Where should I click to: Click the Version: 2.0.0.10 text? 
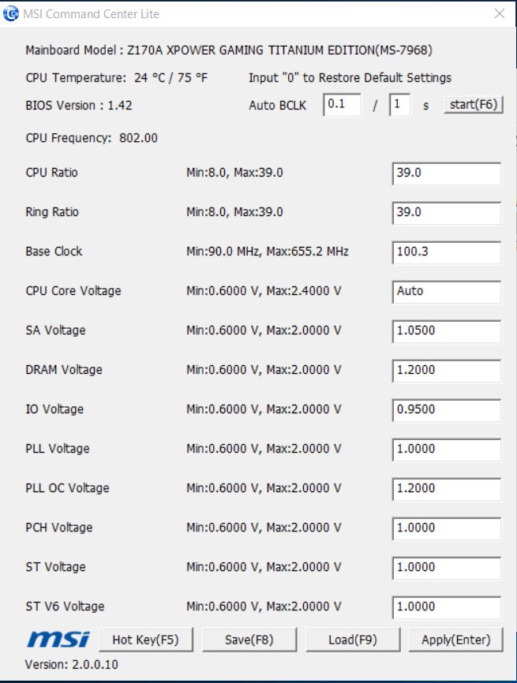pos(72,665)
